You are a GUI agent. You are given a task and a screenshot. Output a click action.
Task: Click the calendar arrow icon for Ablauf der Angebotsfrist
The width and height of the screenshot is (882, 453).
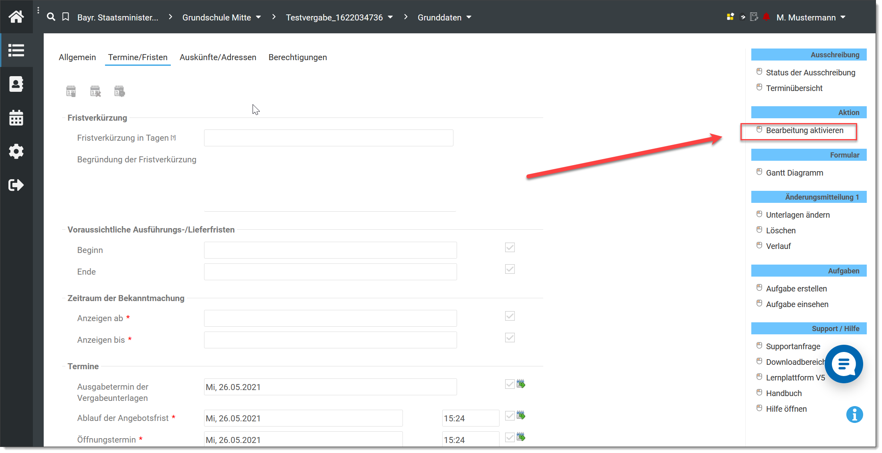click(x=521, y=415)
